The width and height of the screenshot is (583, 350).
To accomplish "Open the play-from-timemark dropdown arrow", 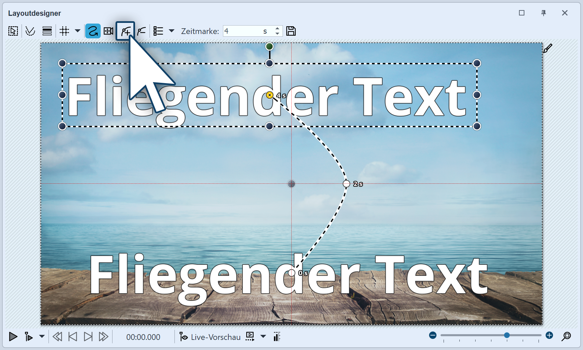I will tap(42, 337).
